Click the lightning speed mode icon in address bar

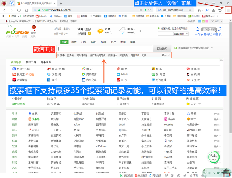(x=145, y=10)
